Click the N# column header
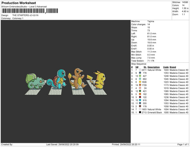This screenshot has width=190, height=147. [x=137, y=67]
